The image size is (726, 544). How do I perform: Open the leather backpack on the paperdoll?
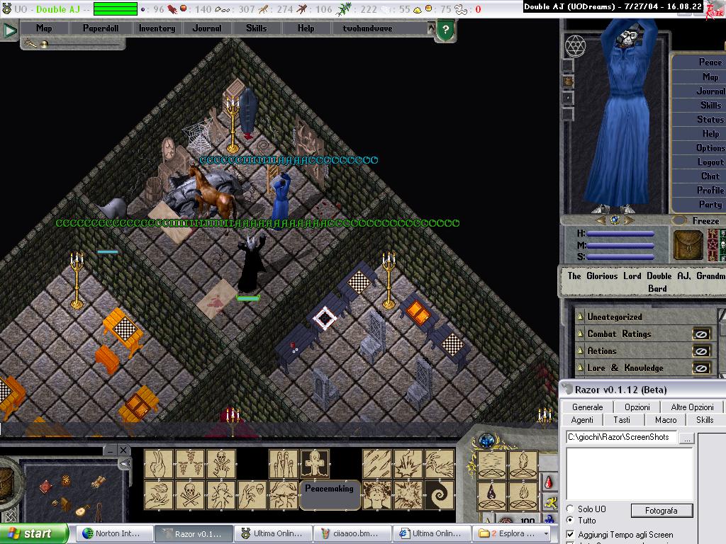[x=688, y=245]
